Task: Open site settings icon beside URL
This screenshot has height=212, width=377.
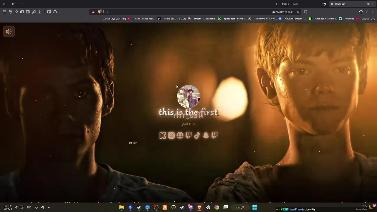Action: click(298, 12)
